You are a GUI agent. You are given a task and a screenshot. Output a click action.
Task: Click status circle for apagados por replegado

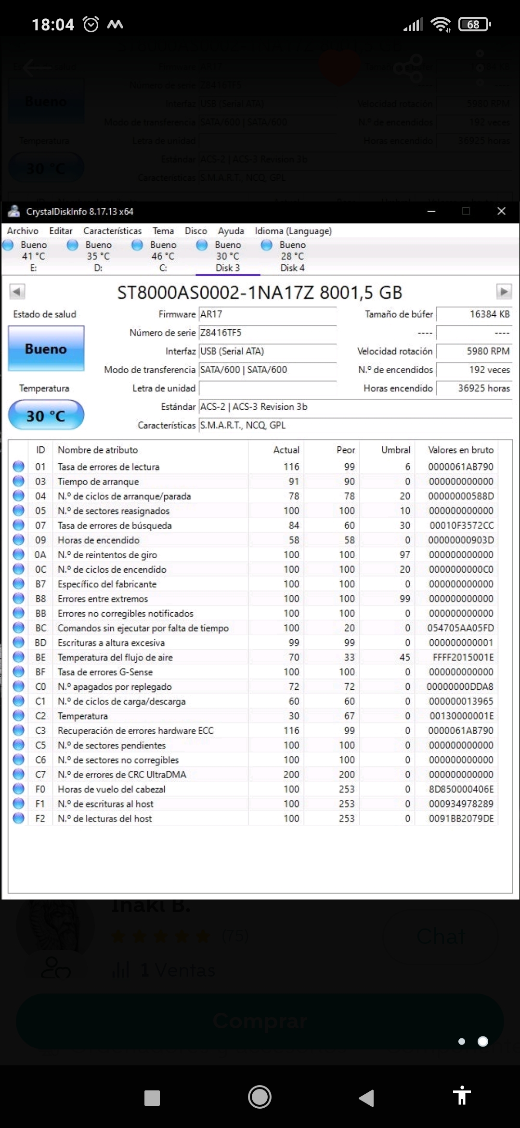19,686
